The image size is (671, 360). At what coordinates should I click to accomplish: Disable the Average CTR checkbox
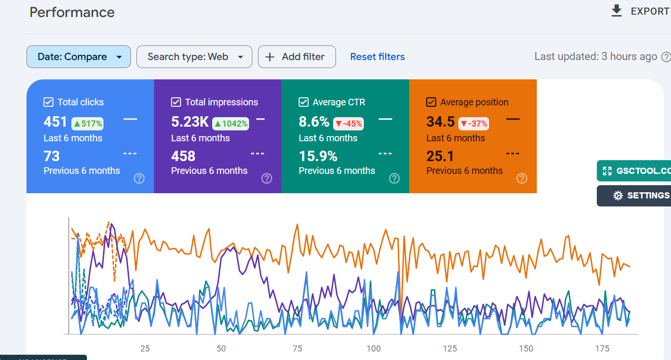303,102
